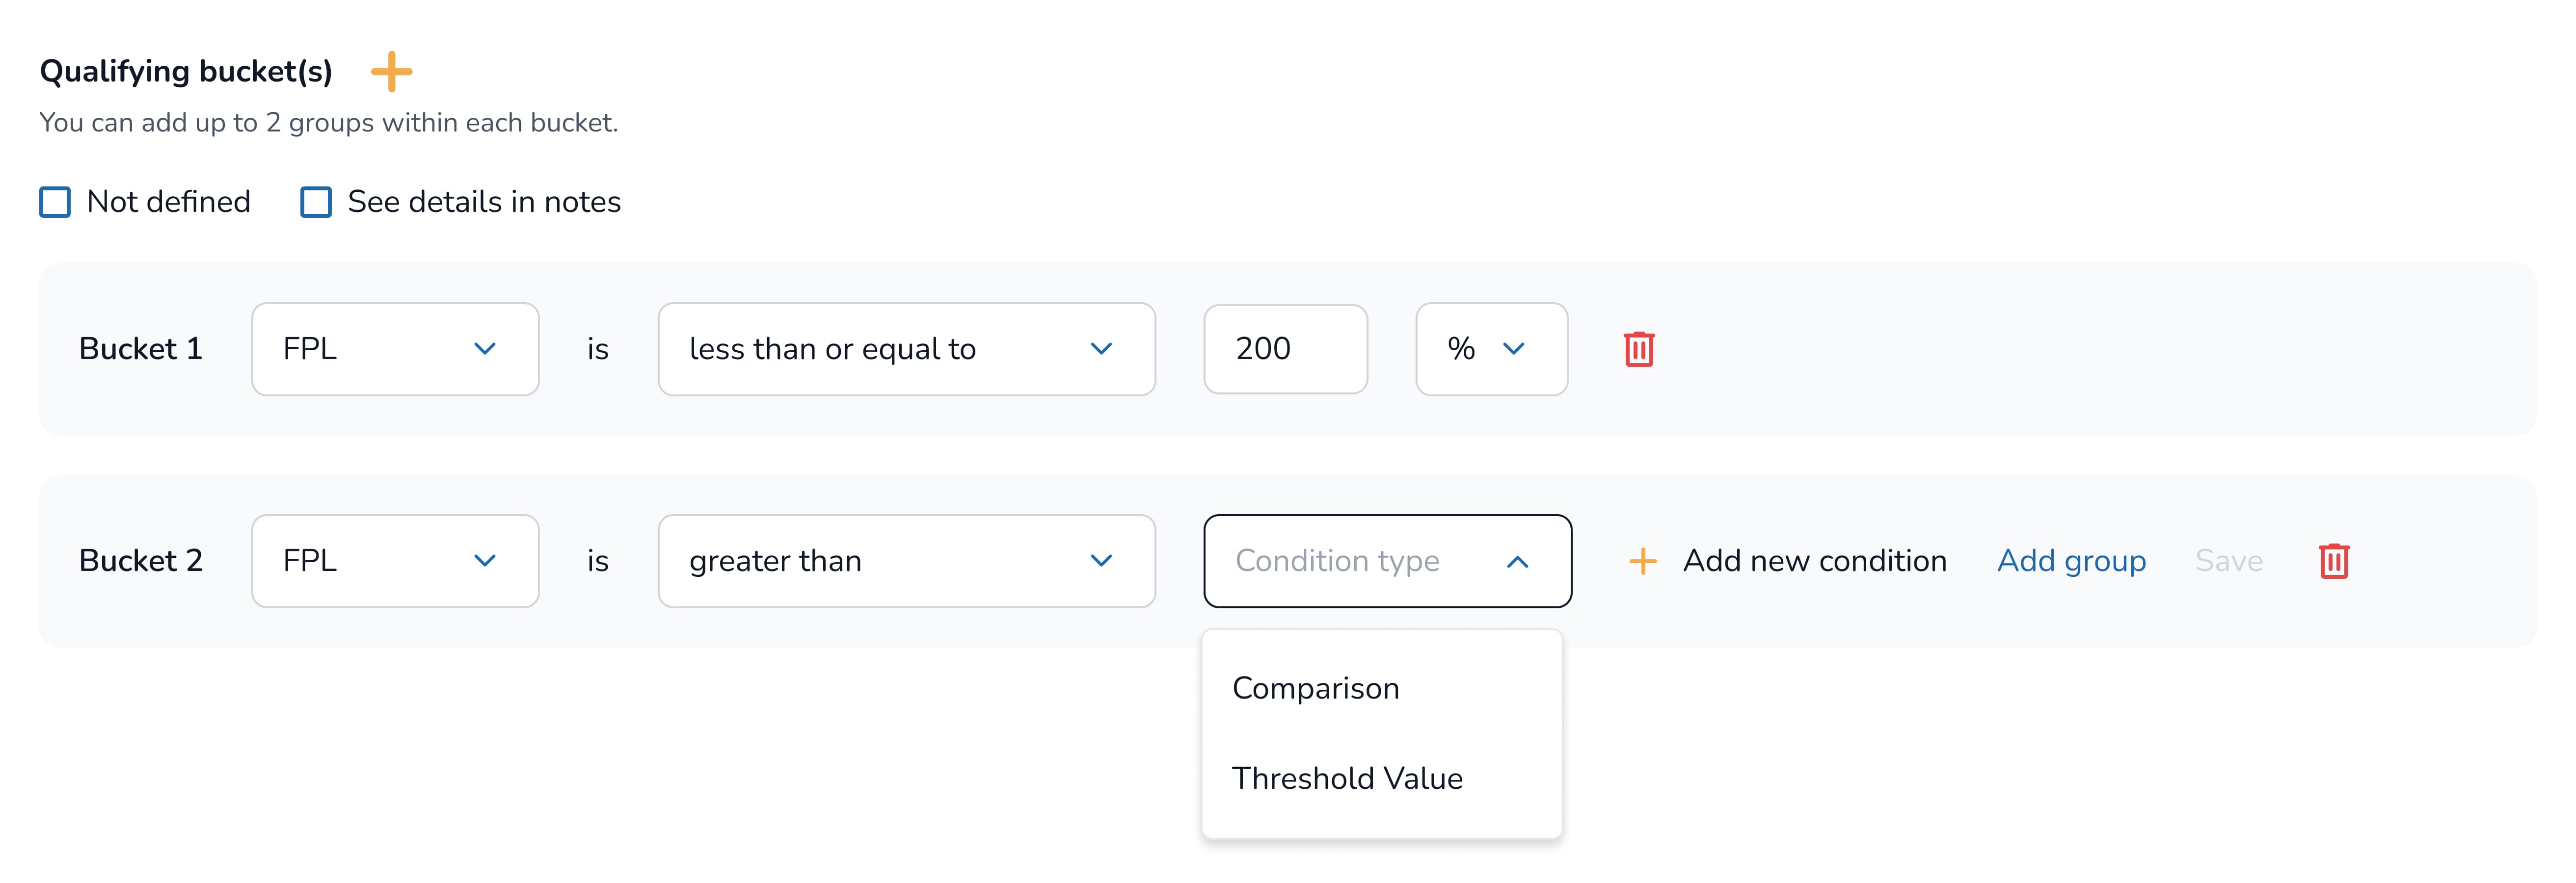The image size is (2576, 883).
Task: Select Comparison from condition type list
Action: pyautogui.click(x=1315, y=688)
